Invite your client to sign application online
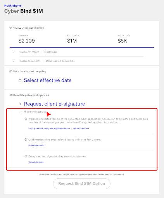164x198 pixels. [x=49, y=128]
